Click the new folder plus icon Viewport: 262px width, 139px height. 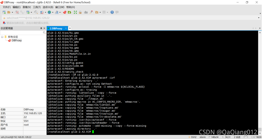coord(97,12)
